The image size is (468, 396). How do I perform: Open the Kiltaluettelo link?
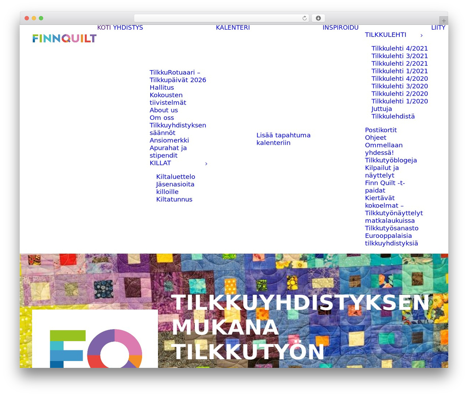tap(175, 176)
